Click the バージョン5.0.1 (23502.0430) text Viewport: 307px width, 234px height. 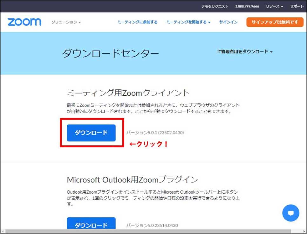click(x=155, y=133)
